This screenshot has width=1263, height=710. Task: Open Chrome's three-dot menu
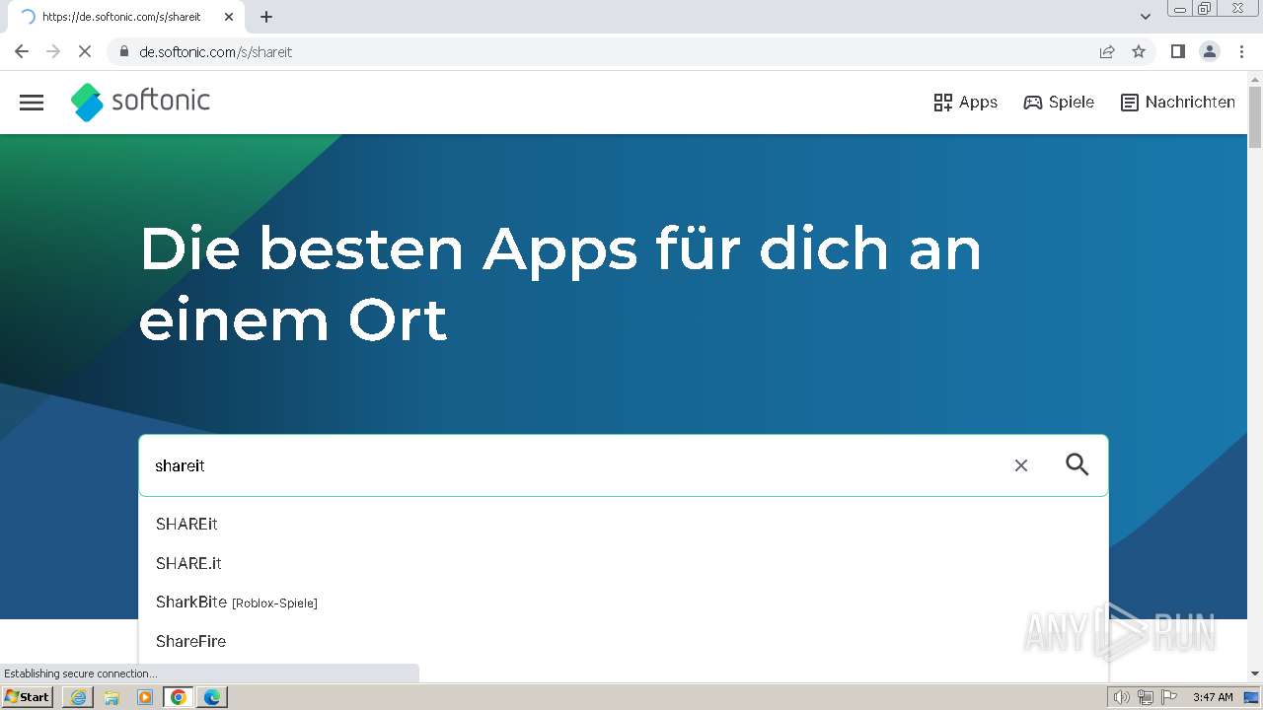coord(1241,51)
